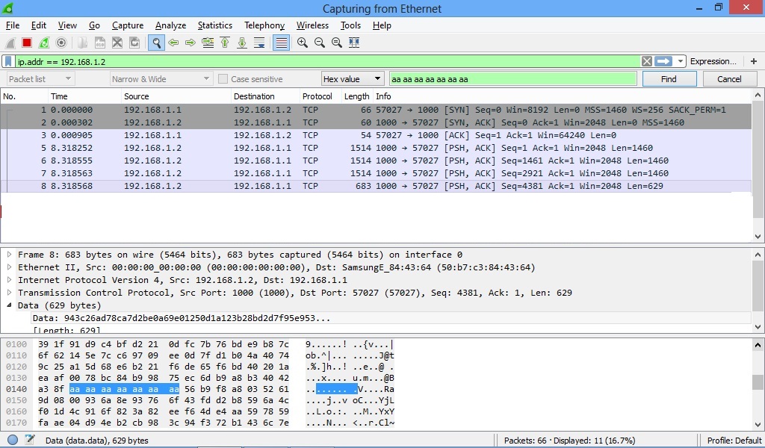The height and width of the screenshot is (448, 765).
Task: Zoom in the packet text
Action: pos(303,43)
